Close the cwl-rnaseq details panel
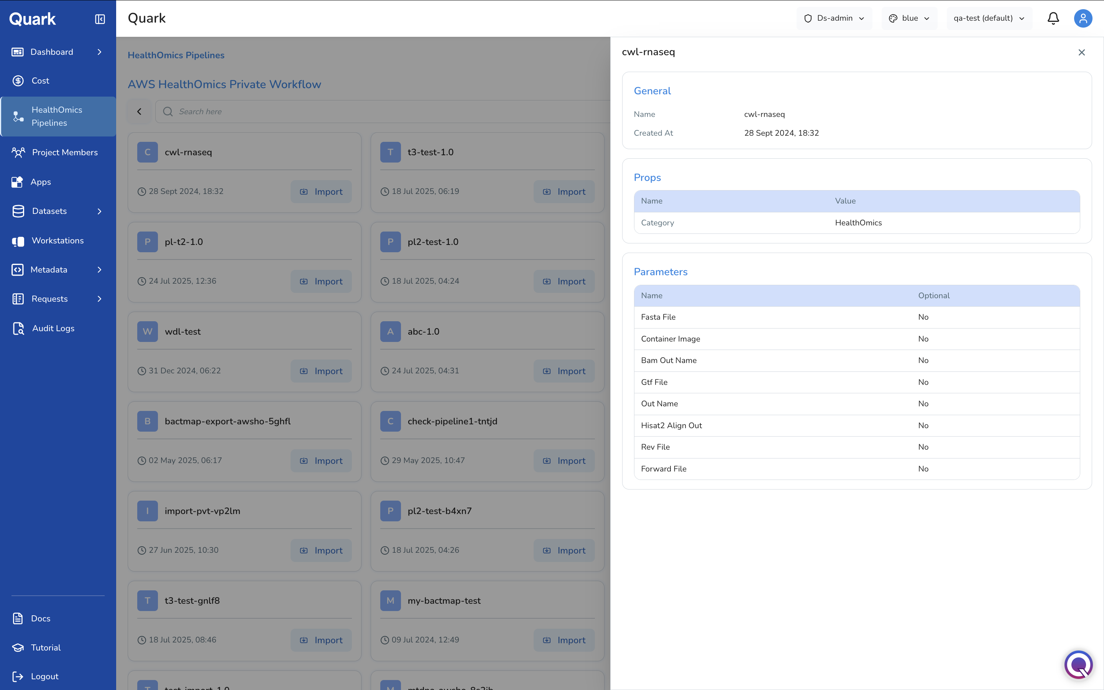This screenshot has width=1104, height=690. pos(1082,53)
